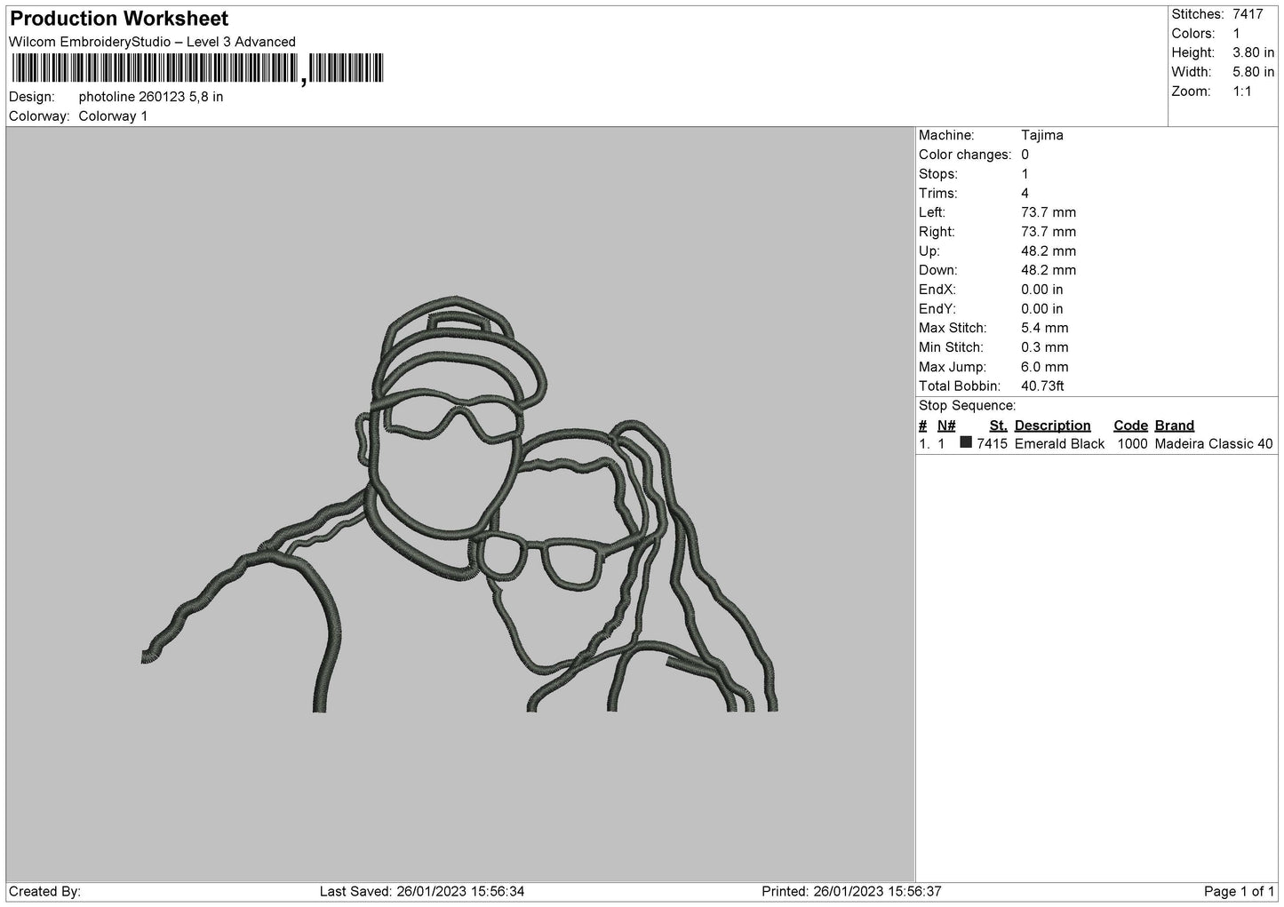This screenshot has width=1284, height=907.
Task: Click the Stitches count 7417
Action: tap(1248, 14)
